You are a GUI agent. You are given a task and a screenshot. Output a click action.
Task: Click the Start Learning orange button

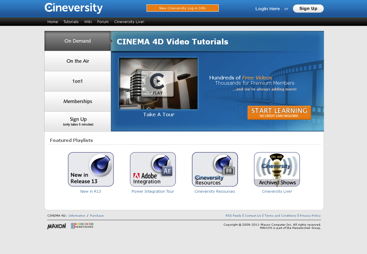click(x=279, y=113)
